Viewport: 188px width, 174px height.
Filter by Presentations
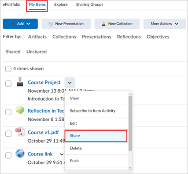(x=96, y=37)
